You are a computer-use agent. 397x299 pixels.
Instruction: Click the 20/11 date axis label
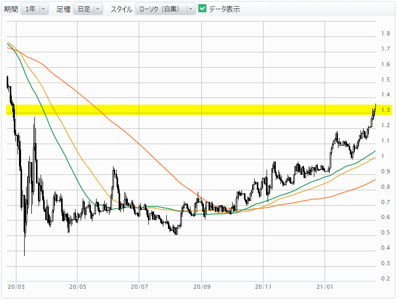263,287
